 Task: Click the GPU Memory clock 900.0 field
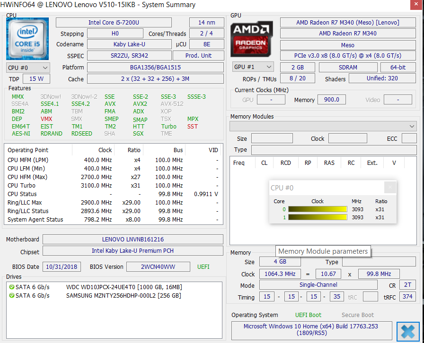(x=332, y=100)
